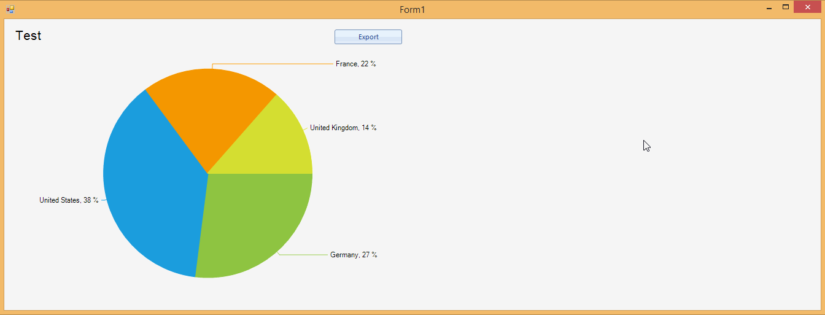Click the Export button
The height and width of the screenshot is (315, 825).
click(x=368, y=37)
